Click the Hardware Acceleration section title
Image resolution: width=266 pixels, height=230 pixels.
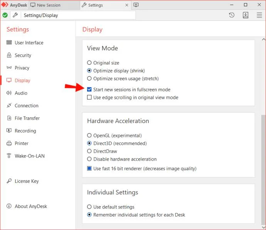pyautogui.click(x=118, y=121)
